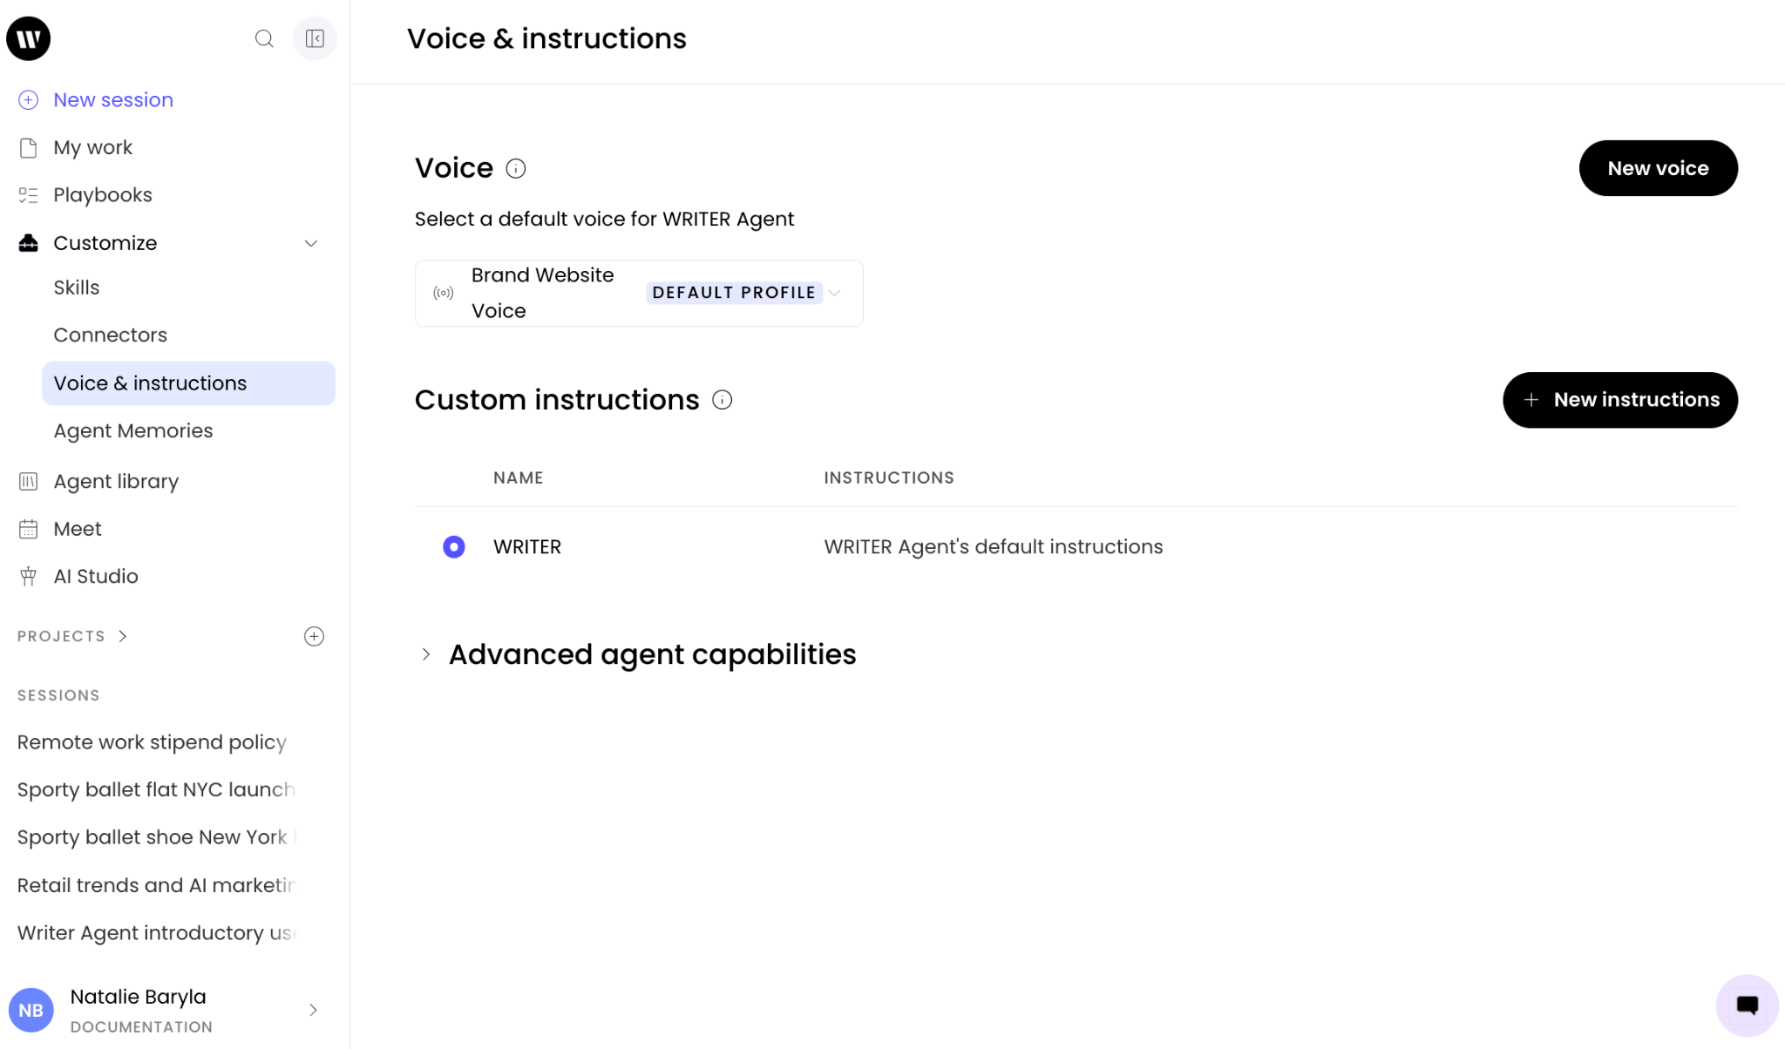
Task: Go to Agent Memories
Action: pos(133,430)
